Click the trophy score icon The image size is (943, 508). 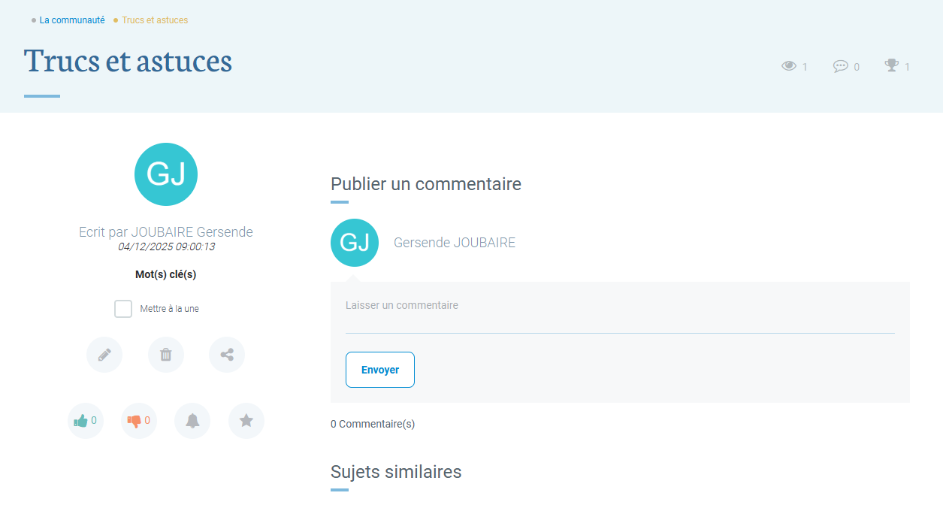(892, 66)
